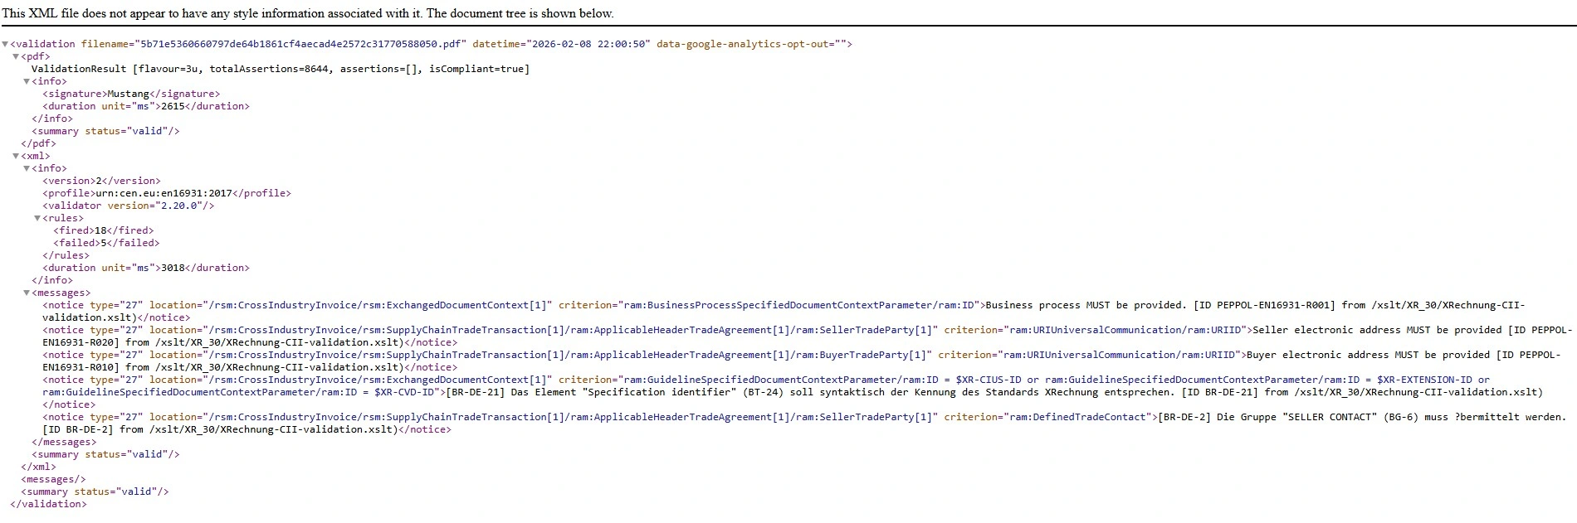The image size is (1577, 523).
Task: Click the 3018 ms duration value
Action: click(x=173, y=268)
